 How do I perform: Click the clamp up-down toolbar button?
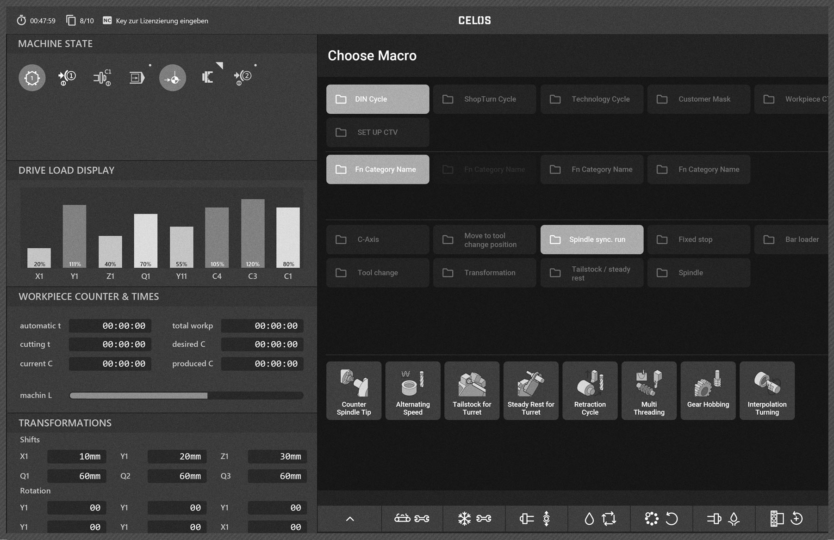pos(536,519)
